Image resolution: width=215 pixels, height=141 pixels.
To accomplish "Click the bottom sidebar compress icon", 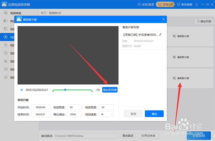I will coord(6,77).
